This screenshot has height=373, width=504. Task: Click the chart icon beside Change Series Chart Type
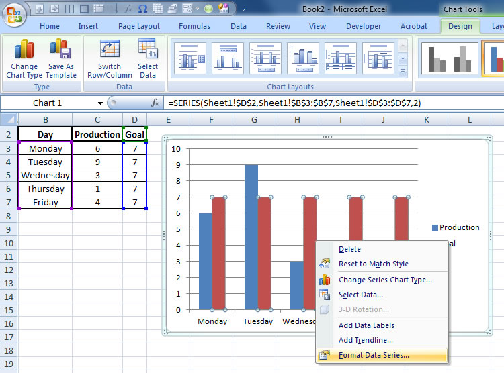pos(325,280)
